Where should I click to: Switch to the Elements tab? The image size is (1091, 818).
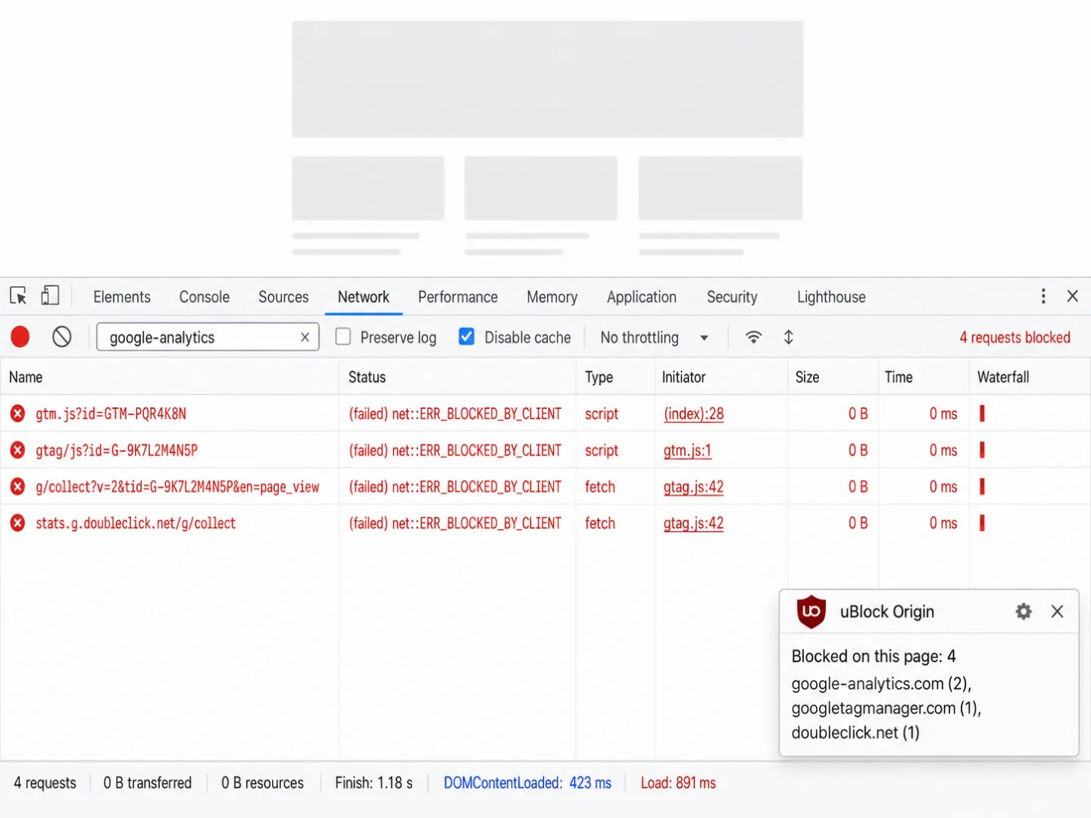click(122, 297)
